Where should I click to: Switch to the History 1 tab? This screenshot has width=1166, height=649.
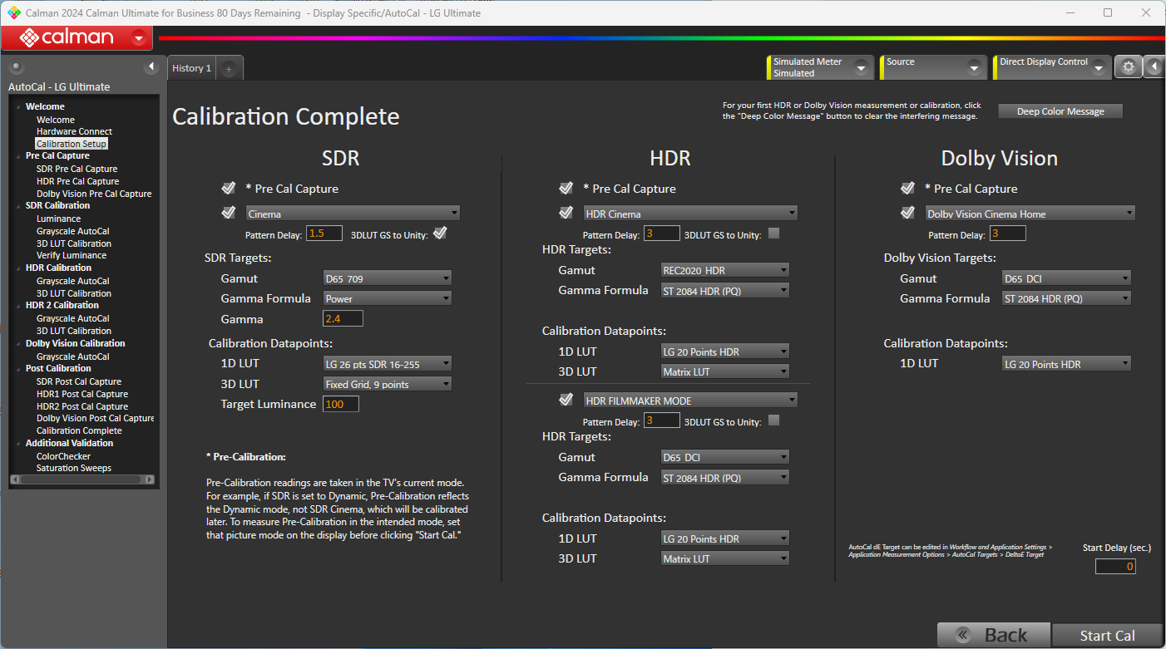[x=190, y=67]
